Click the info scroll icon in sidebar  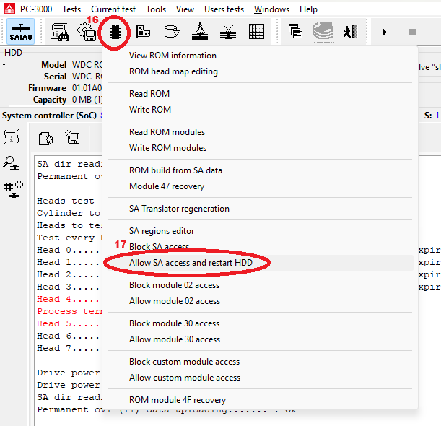pos(12,136)
